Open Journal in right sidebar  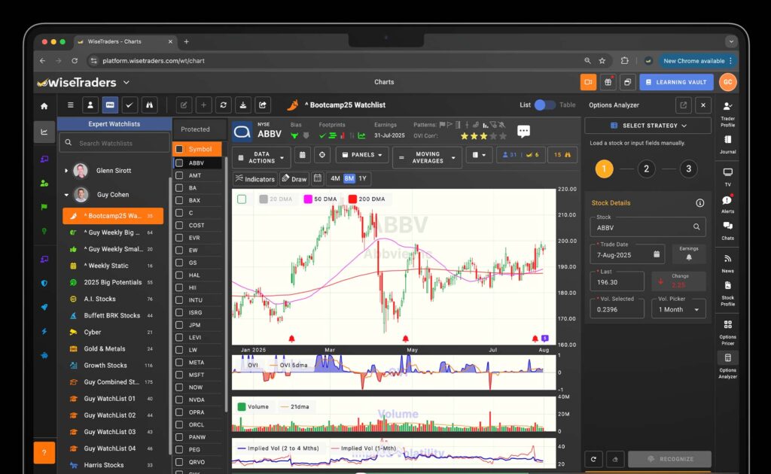(x=728, y=144)
